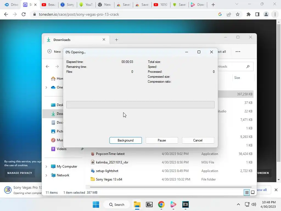Click the Google icon in address bar
Viewport: 281px width, 211px height.
220,14
